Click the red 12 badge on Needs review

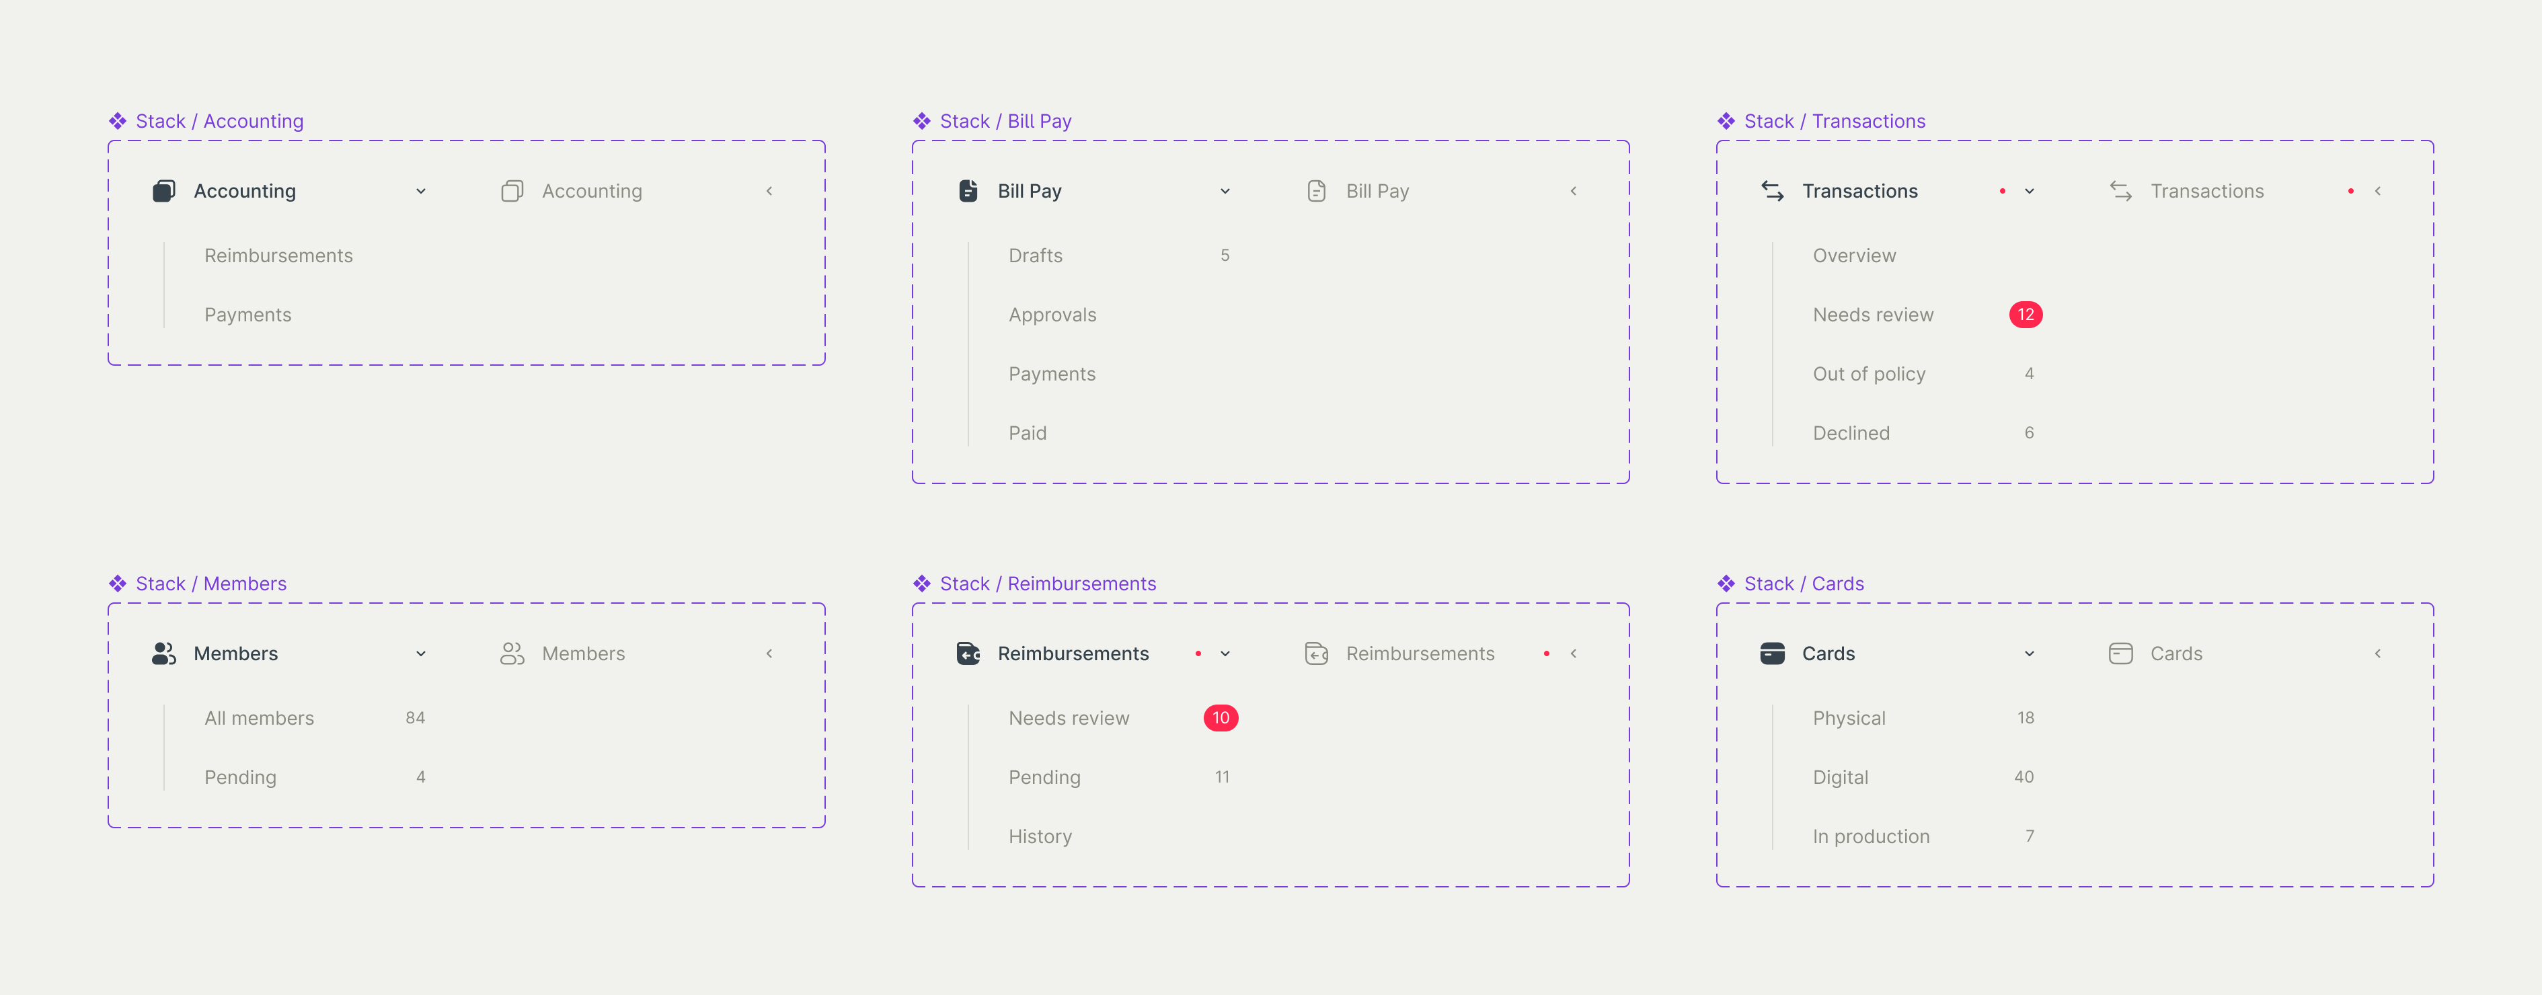coord(2025,315)
